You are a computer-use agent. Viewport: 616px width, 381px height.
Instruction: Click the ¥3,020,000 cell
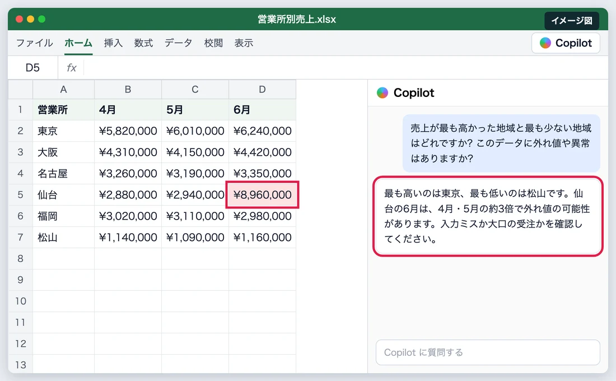[128, 216]
